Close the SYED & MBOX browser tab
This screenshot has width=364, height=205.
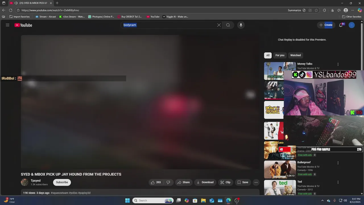[x=51, y=3]
